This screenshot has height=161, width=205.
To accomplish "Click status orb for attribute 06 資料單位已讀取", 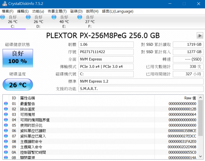I will 6,130.
